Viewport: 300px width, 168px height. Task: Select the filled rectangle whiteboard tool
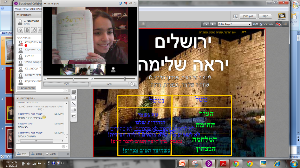(74, 92)
